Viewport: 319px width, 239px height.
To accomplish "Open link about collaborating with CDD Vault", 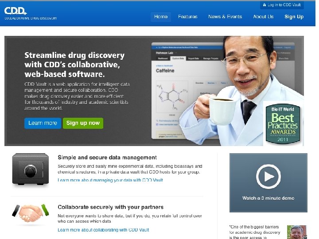I will (103, 230).
